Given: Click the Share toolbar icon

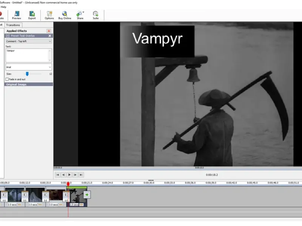Looking at the screenshot, I should [x=80, y=15].
